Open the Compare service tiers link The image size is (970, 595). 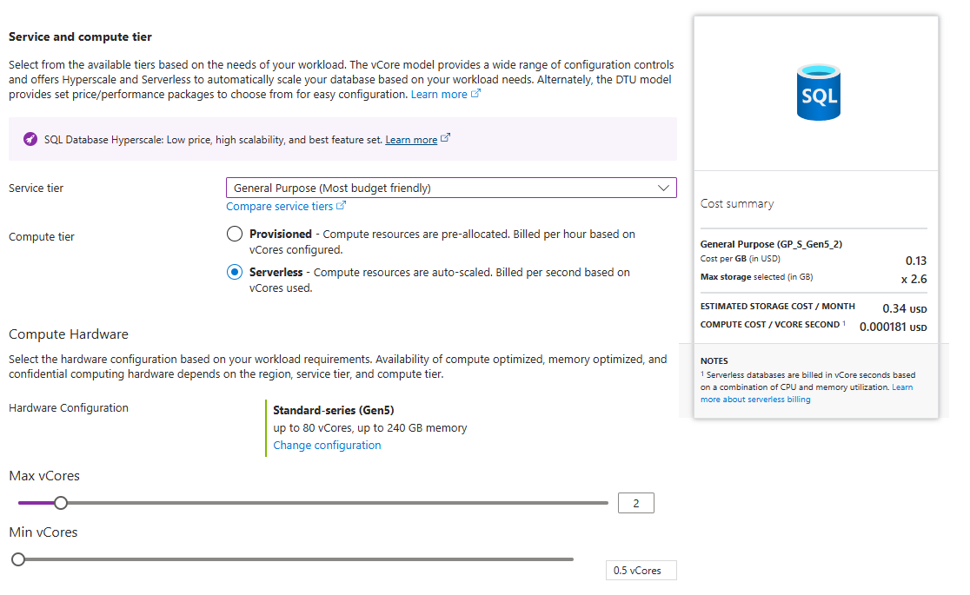coord(279,206)
